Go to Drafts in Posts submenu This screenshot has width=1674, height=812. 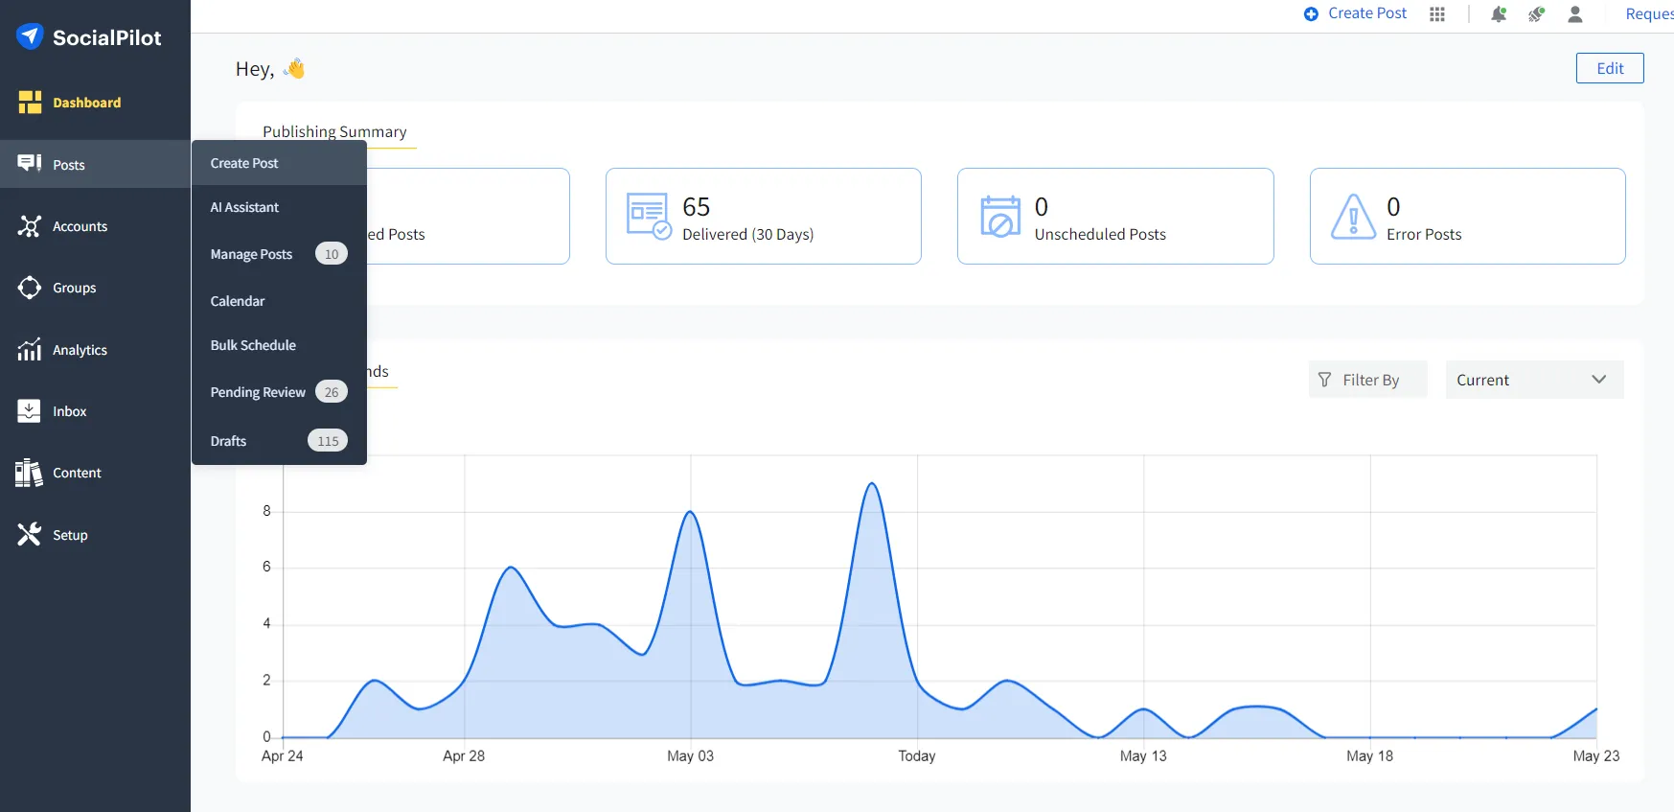tap(228, 441)
